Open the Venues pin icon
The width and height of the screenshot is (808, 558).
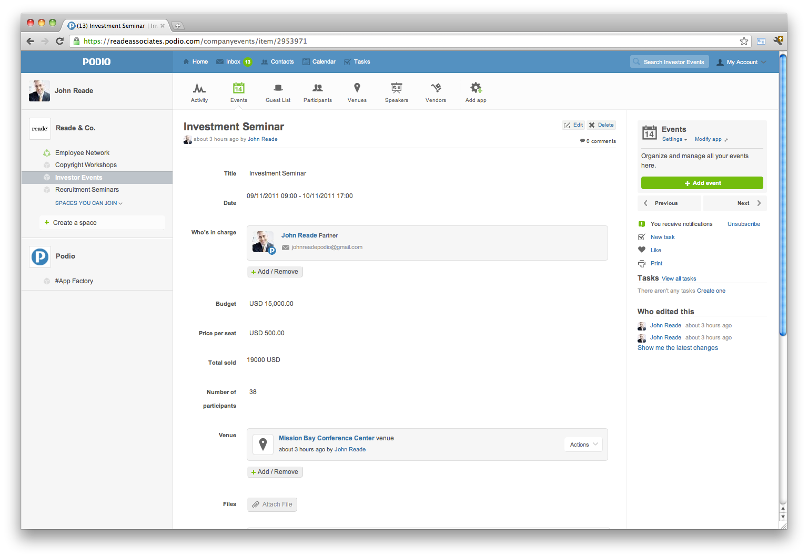pyautogui.click(x=357, y=88)
